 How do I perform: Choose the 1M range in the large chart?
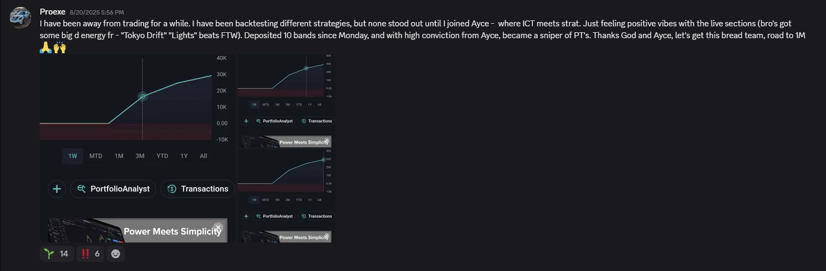pyautogui.click(x=119, y=156)
